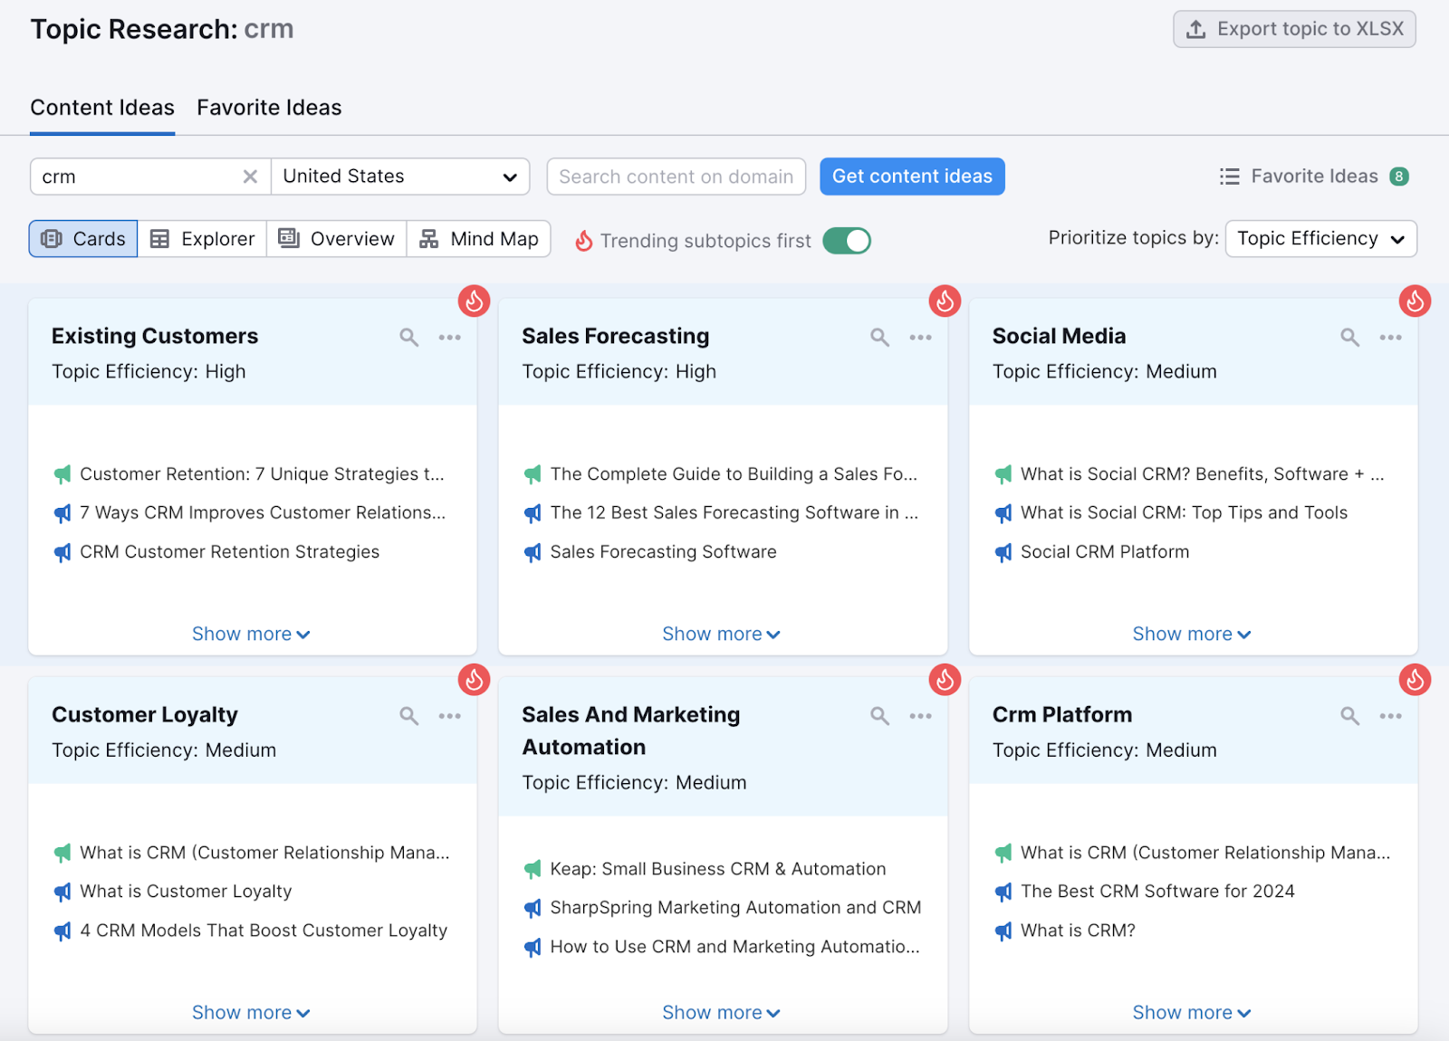Open the Prioritize topics by dropdown
This screenshot has width=1449, height=1041.
1320,238
